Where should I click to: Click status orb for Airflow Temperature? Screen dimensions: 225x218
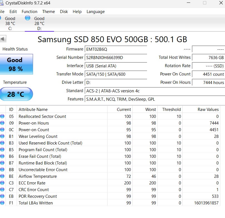coord(2,176)
